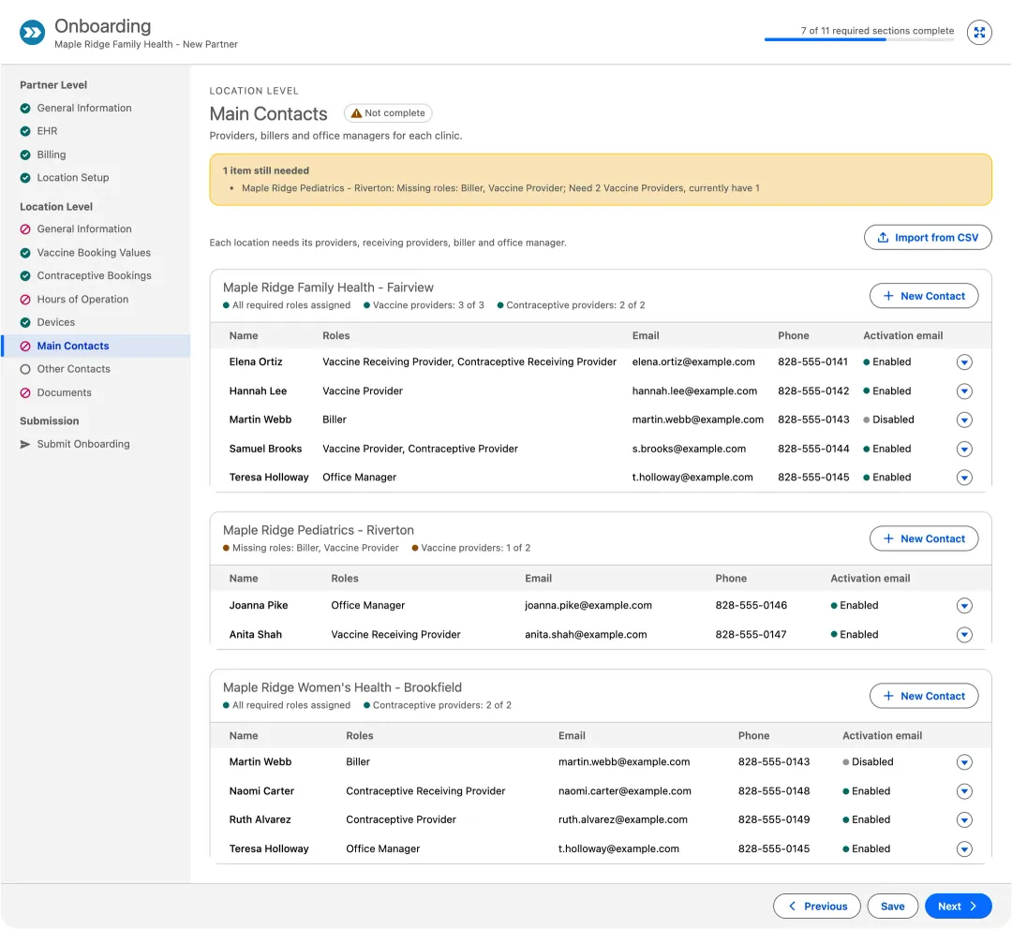Screen dimensions: 1012x929
Task: Click "Contraceptive providers: 2 of 2" under Brookfield
Action: point(438,705)
